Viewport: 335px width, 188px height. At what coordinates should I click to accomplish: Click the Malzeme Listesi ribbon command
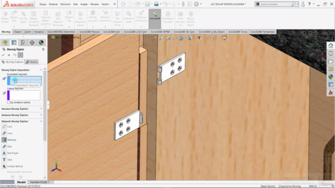(128, 17)
